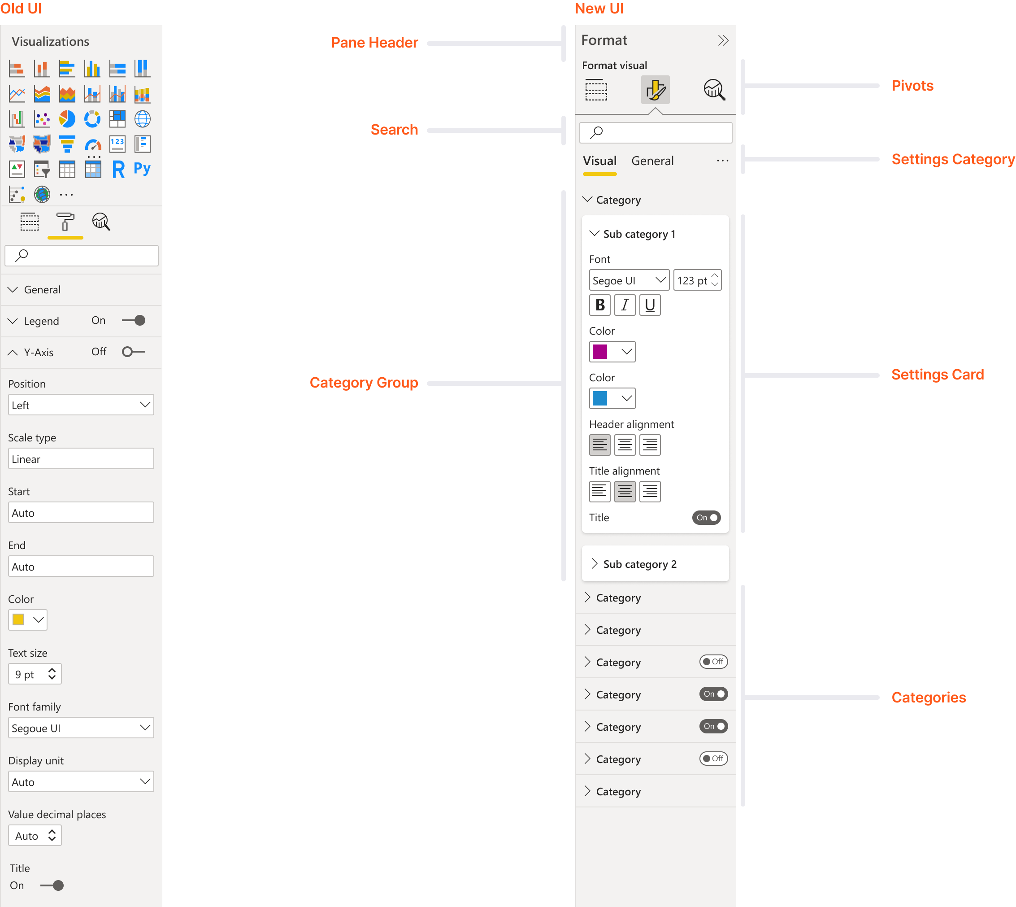Select the gauge visualization

point(93,144)
